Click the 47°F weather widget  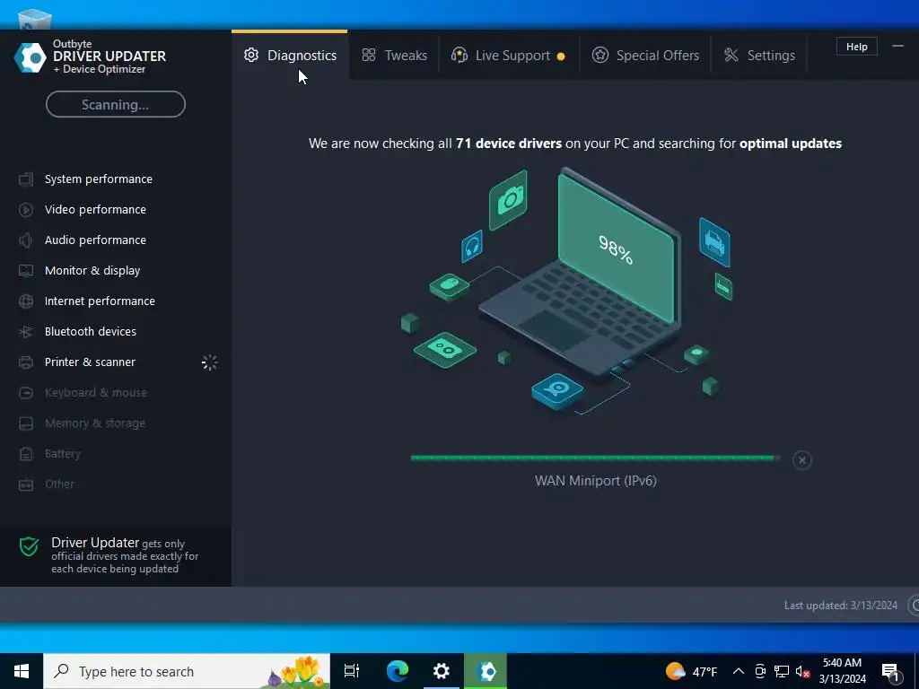[692, 671]
